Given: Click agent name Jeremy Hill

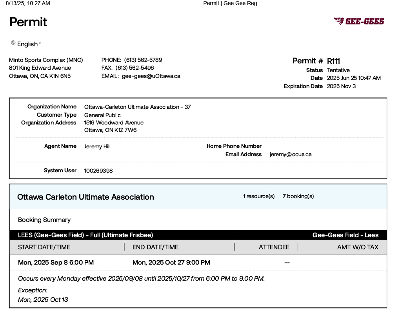Looking at the screenshot, I should pos(97,146).
